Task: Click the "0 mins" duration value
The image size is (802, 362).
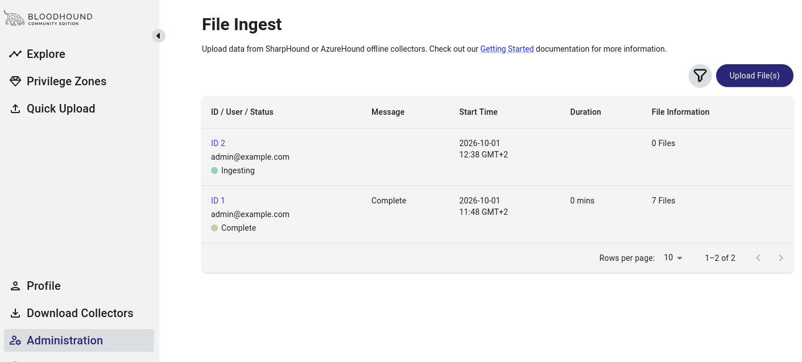Action: (x=582, y=201)
